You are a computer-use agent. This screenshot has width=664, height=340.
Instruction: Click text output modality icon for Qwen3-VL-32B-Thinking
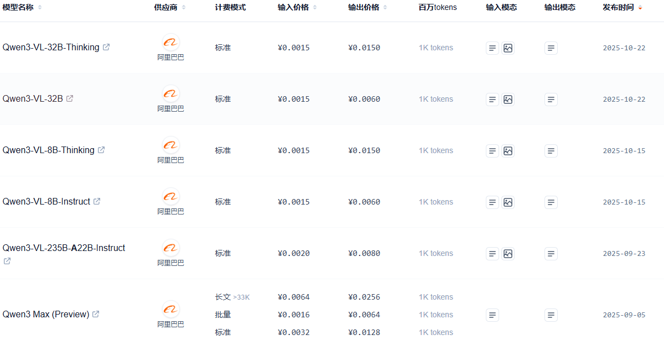coord(551,48)
